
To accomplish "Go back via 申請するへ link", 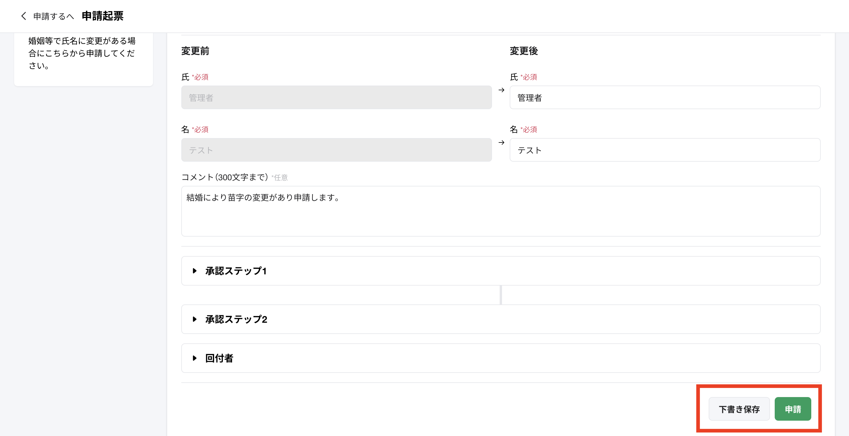I will click(53, 16).
